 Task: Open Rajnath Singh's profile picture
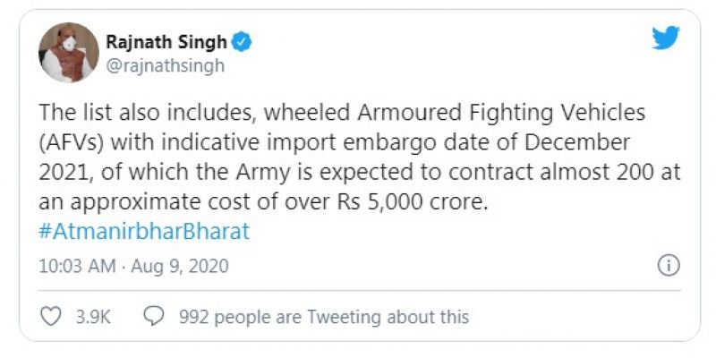tap(68, 52)
